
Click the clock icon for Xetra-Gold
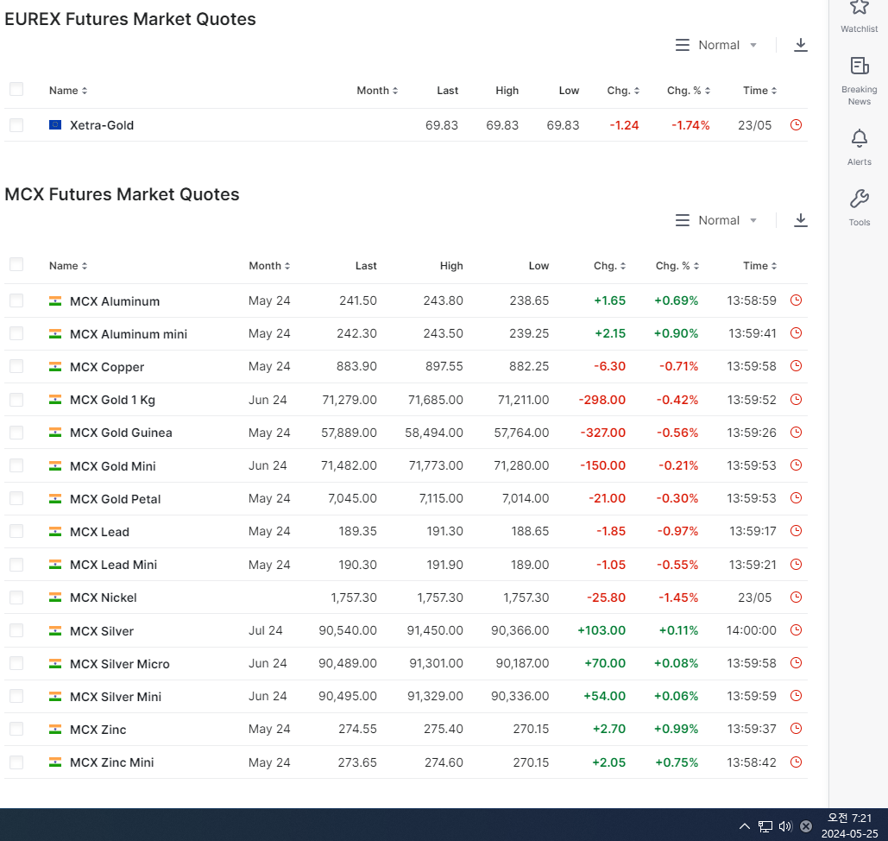coord(796,124)
